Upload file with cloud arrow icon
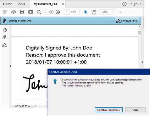Screen dimensions: 150x116 (x=14, y=12)
